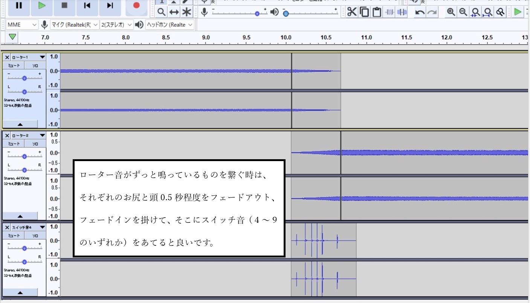Cut selection with the scissors icon
Image resolution: width=530 pixels, height=303 pixels.
click(x=352, y=12)
